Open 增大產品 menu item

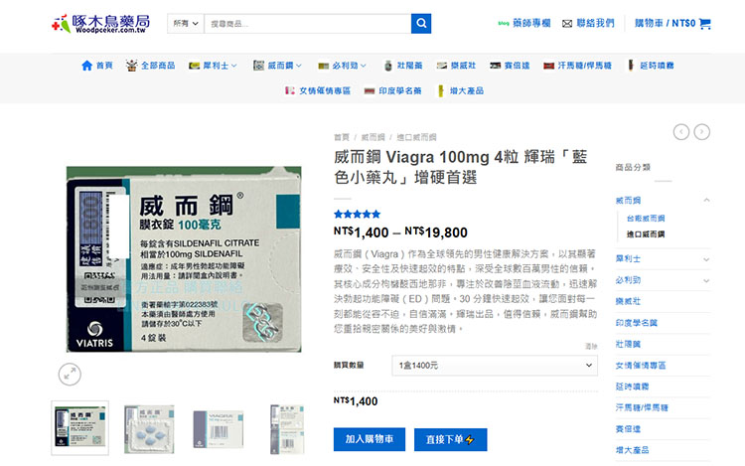pyautogui.click(x=467, y=90)
